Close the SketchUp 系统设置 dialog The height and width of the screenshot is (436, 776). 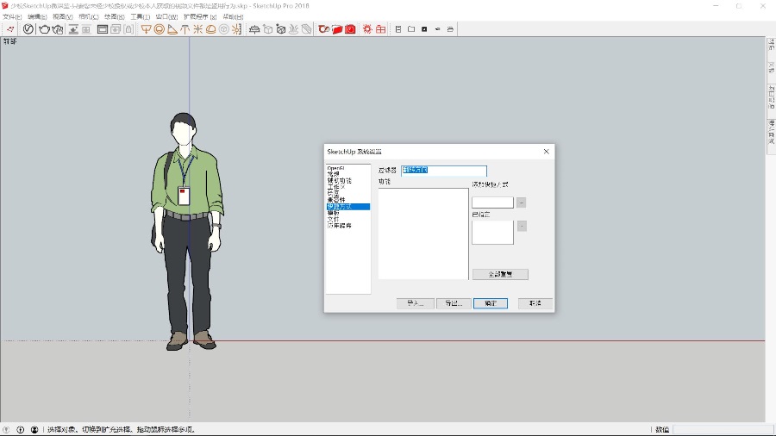pyautogui.click(x=547, y=152)
